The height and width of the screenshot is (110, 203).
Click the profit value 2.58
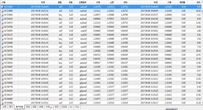tap(199, 39)
